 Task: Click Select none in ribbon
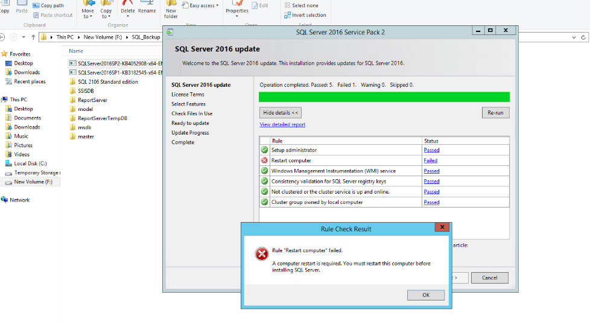[x=302, y=5]
